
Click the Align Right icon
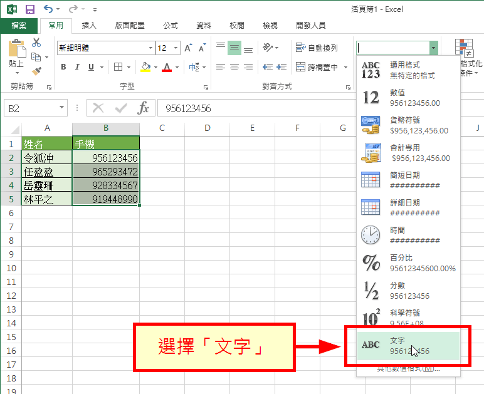click(x=248, y=67)
